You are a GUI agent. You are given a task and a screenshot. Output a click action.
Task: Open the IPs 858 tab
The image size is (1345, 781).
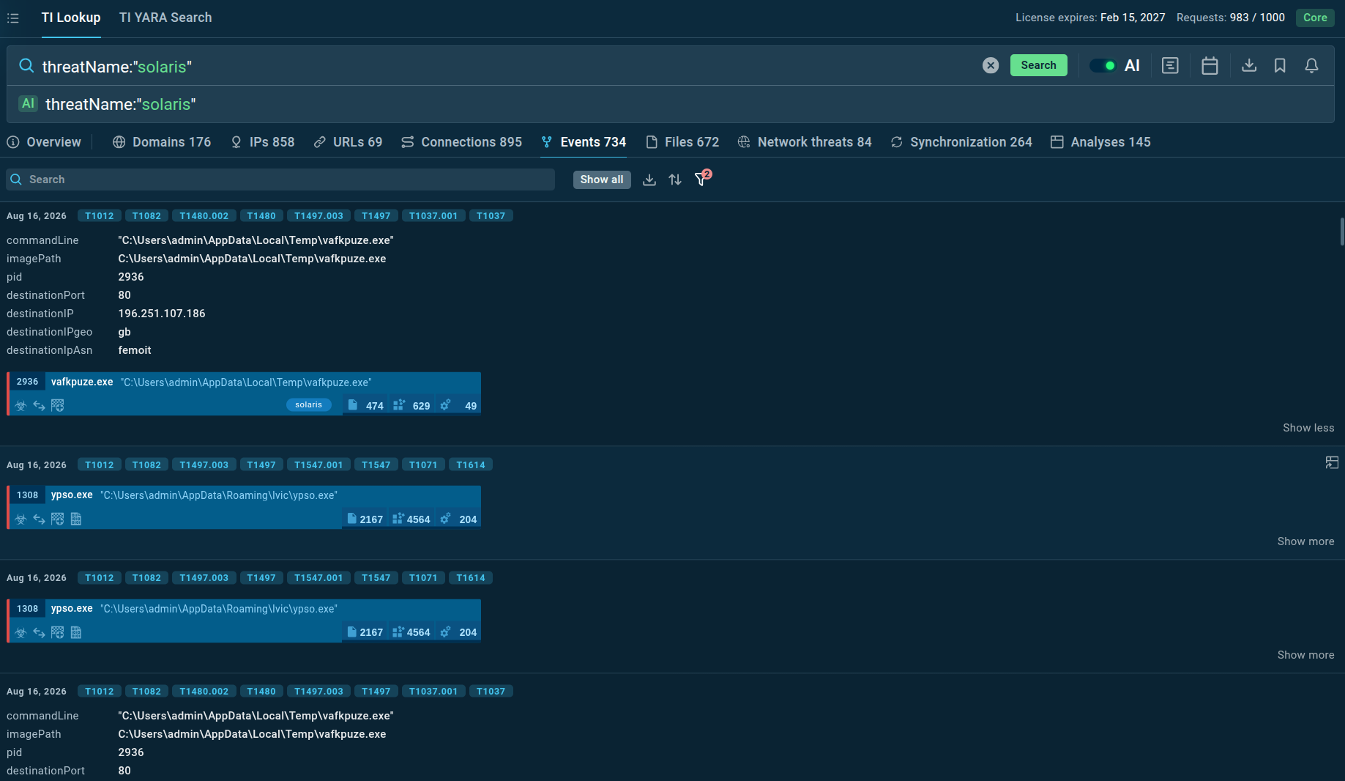point(262,142)
